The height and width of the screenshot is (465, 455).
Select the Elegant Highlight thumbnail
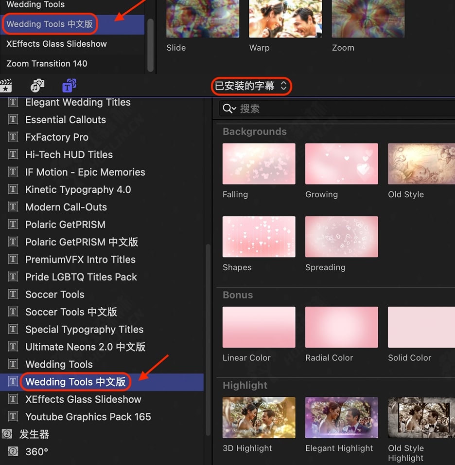[341, 418]
